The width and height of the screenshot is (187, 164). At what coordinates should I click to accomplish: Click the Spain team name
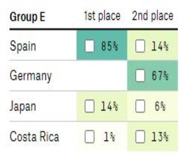point(23,46)
